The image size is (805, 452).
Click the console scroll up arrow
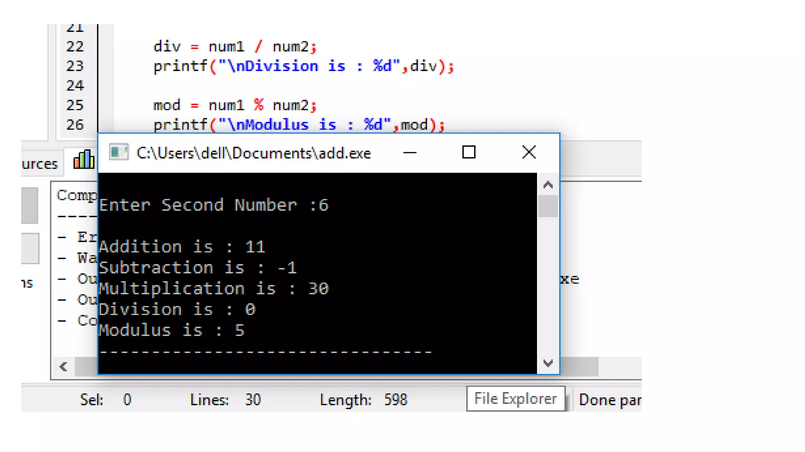(548, 185)
